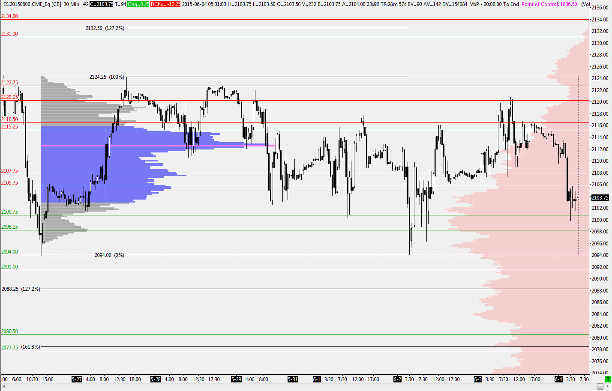Screen dimensions: 612x391
Task: Click the green 2100.75 level label
Action: click(9, 212)
